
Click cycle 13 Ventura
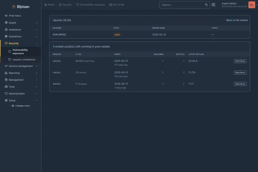click(81, 72)
